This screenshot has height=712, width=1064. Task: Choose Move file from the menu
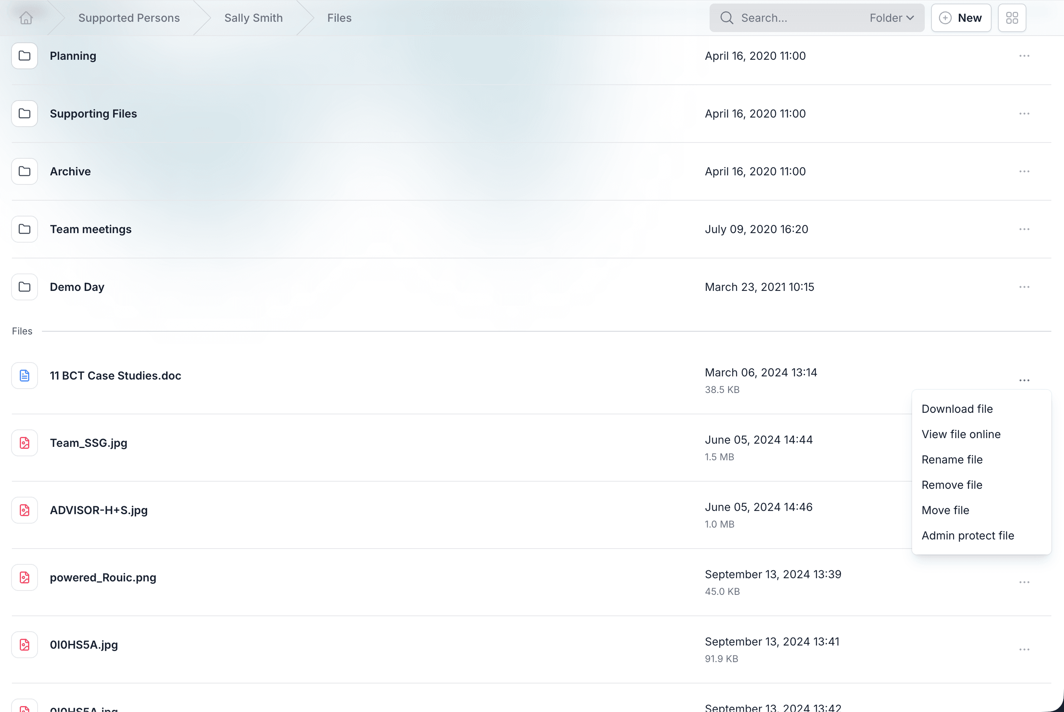tap(945, 510)
